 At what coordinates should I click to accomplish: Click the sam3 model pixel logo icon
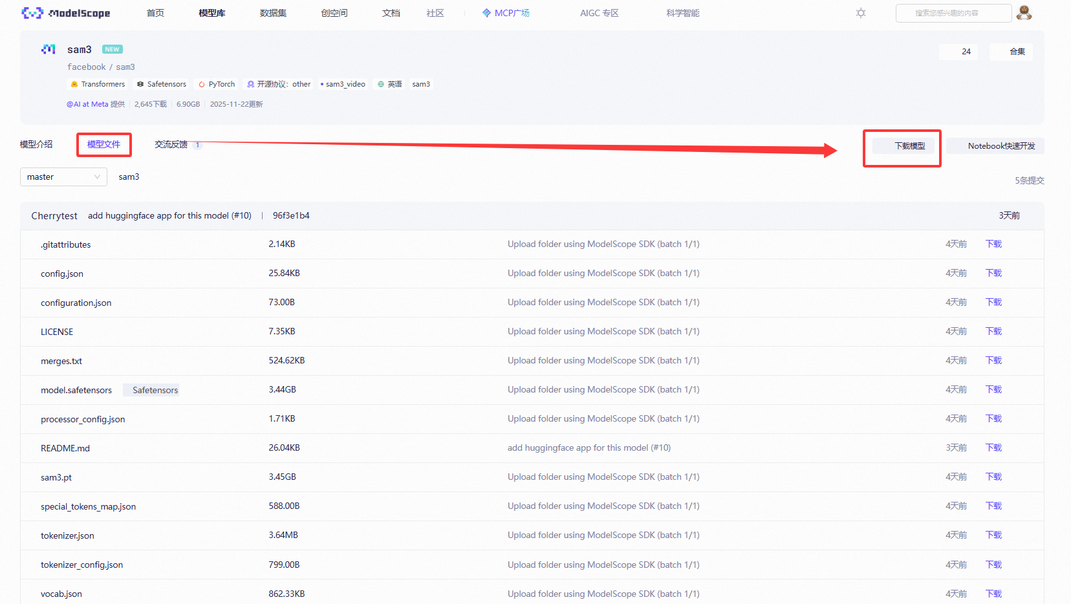[49, 49]
